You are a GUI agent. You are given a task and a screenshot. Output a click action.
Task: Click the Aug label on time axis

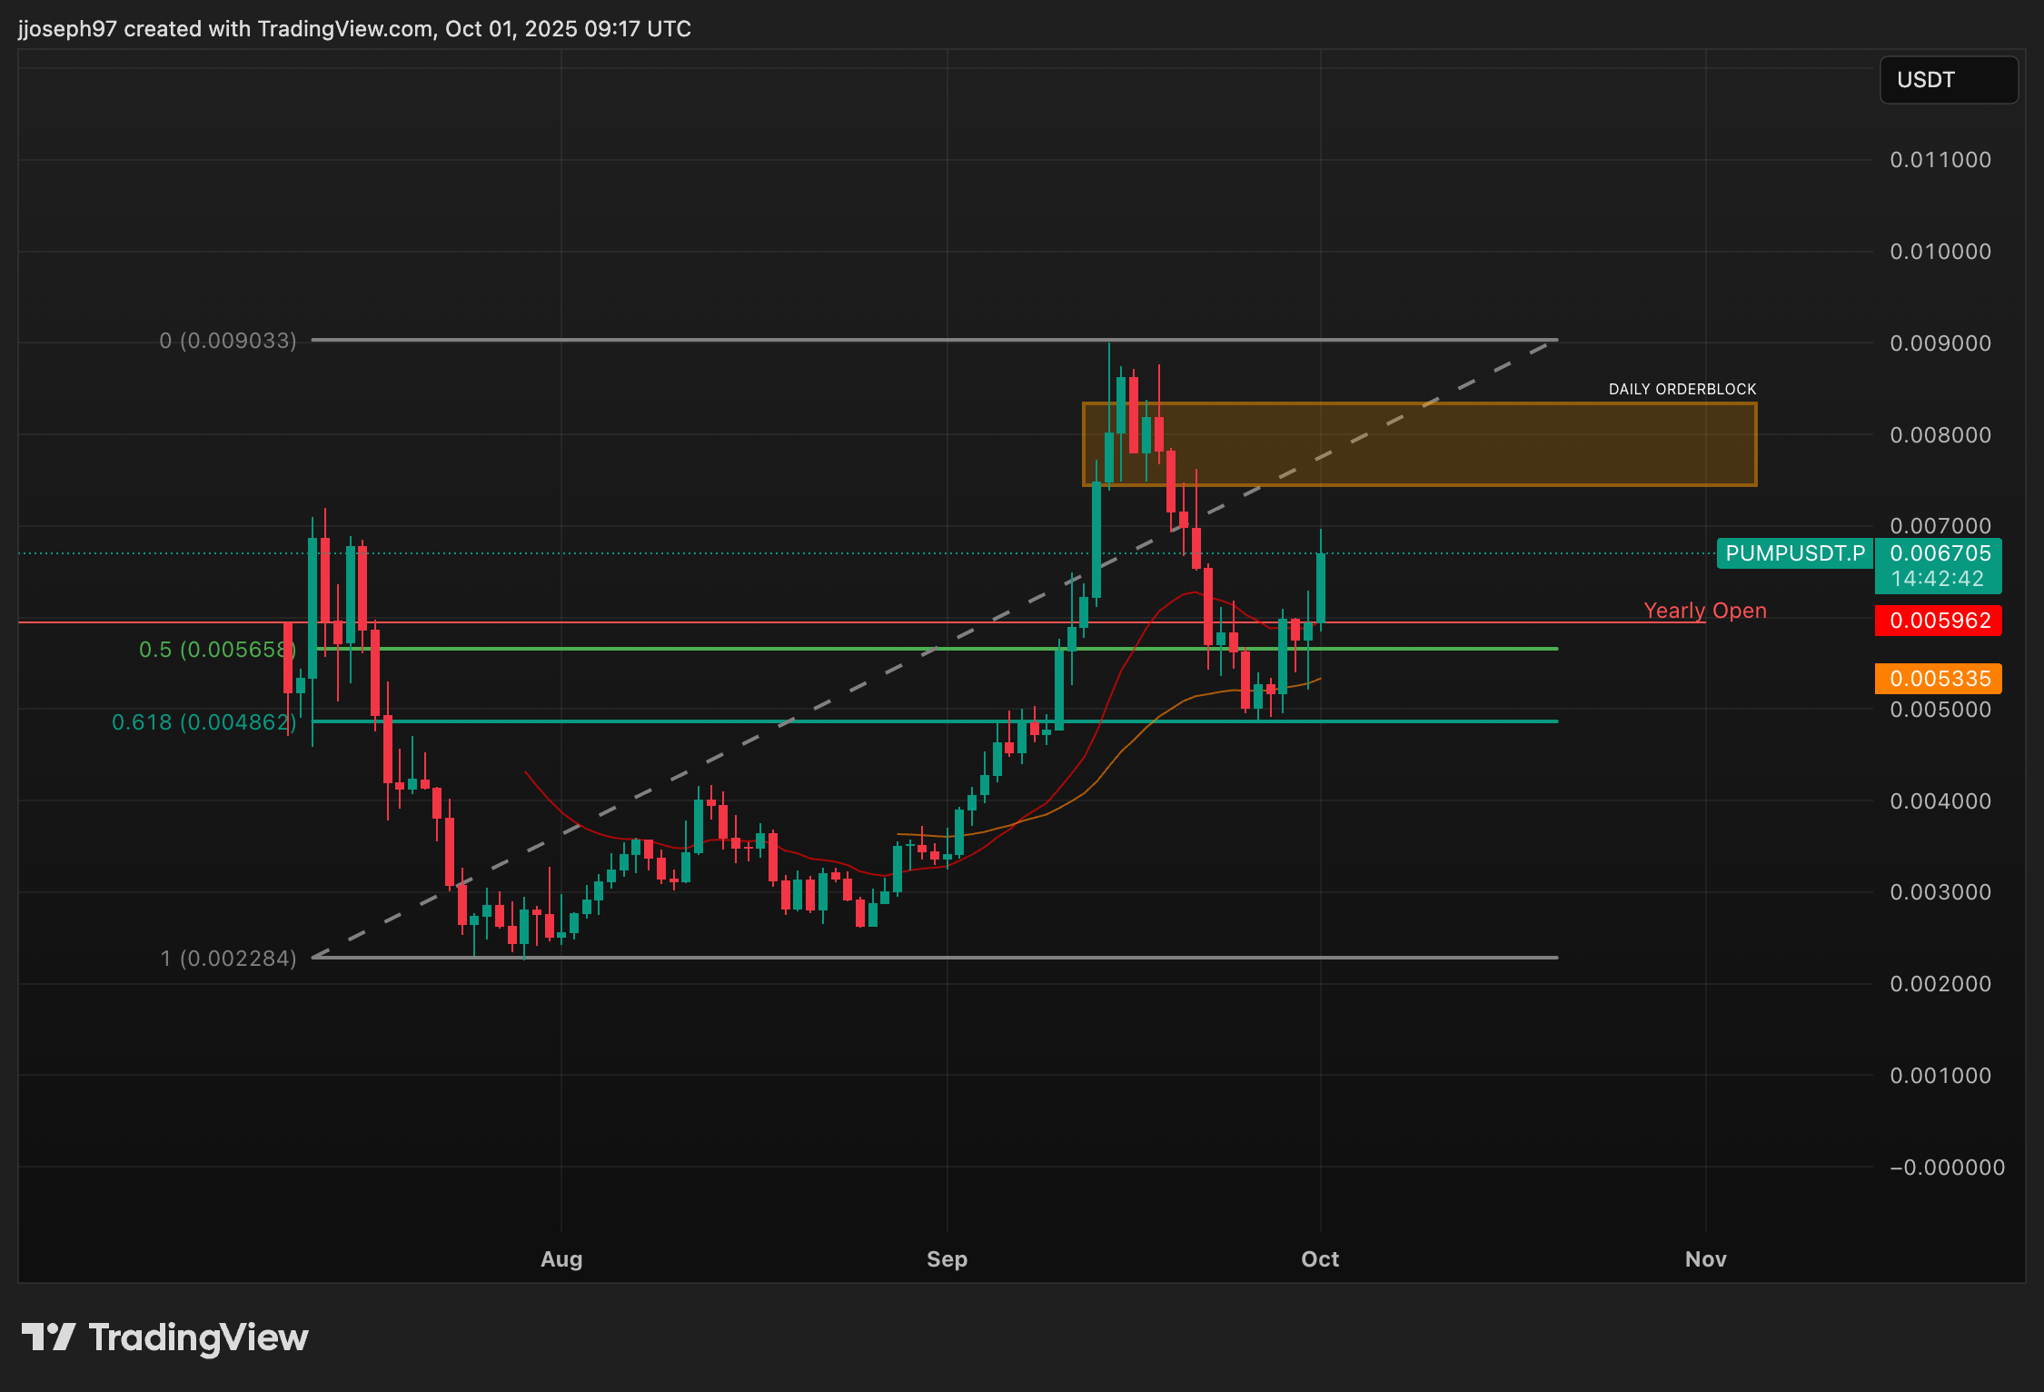pyautogui.click(x=561, y=1258)
